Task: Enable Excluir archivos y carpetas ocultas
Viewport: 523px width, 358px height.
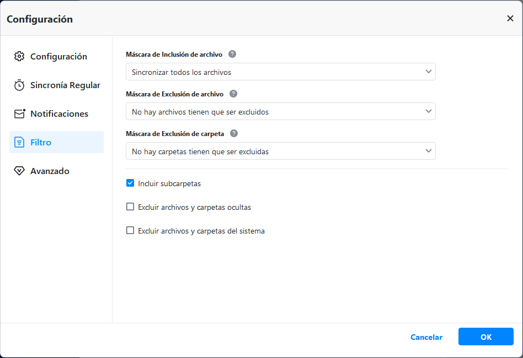Action: pyautogui.click(x=130, y=207)
